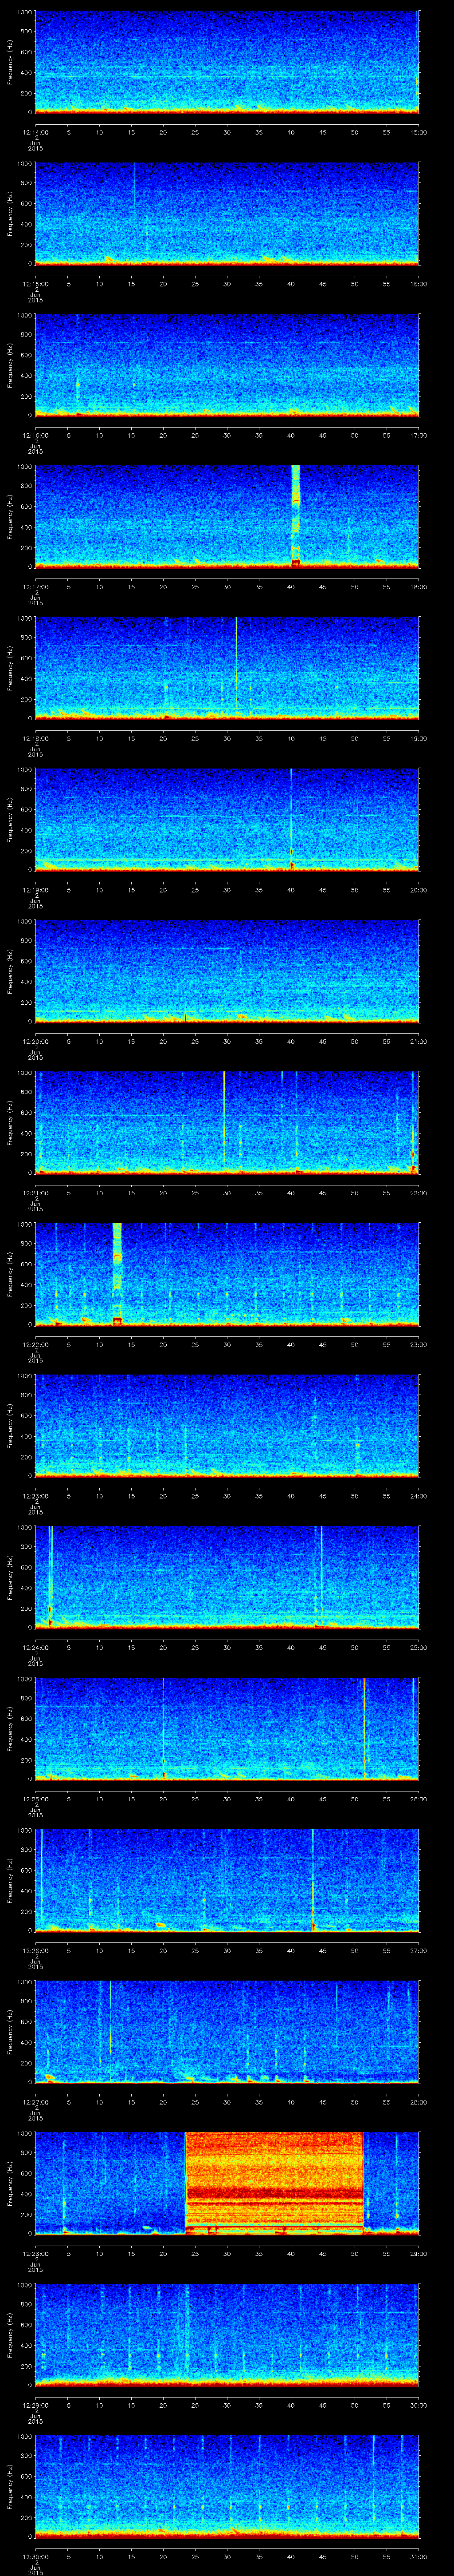This screenshot has width=454, height=2576.
Task: Click the 21:00 end time label
Action: [x=418, y=1041]
